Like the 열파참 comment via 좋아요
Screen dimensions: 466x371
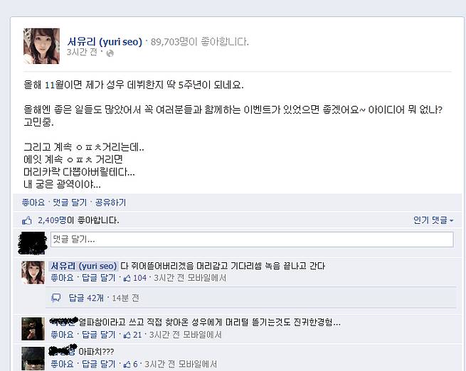[x=62, y=335]
